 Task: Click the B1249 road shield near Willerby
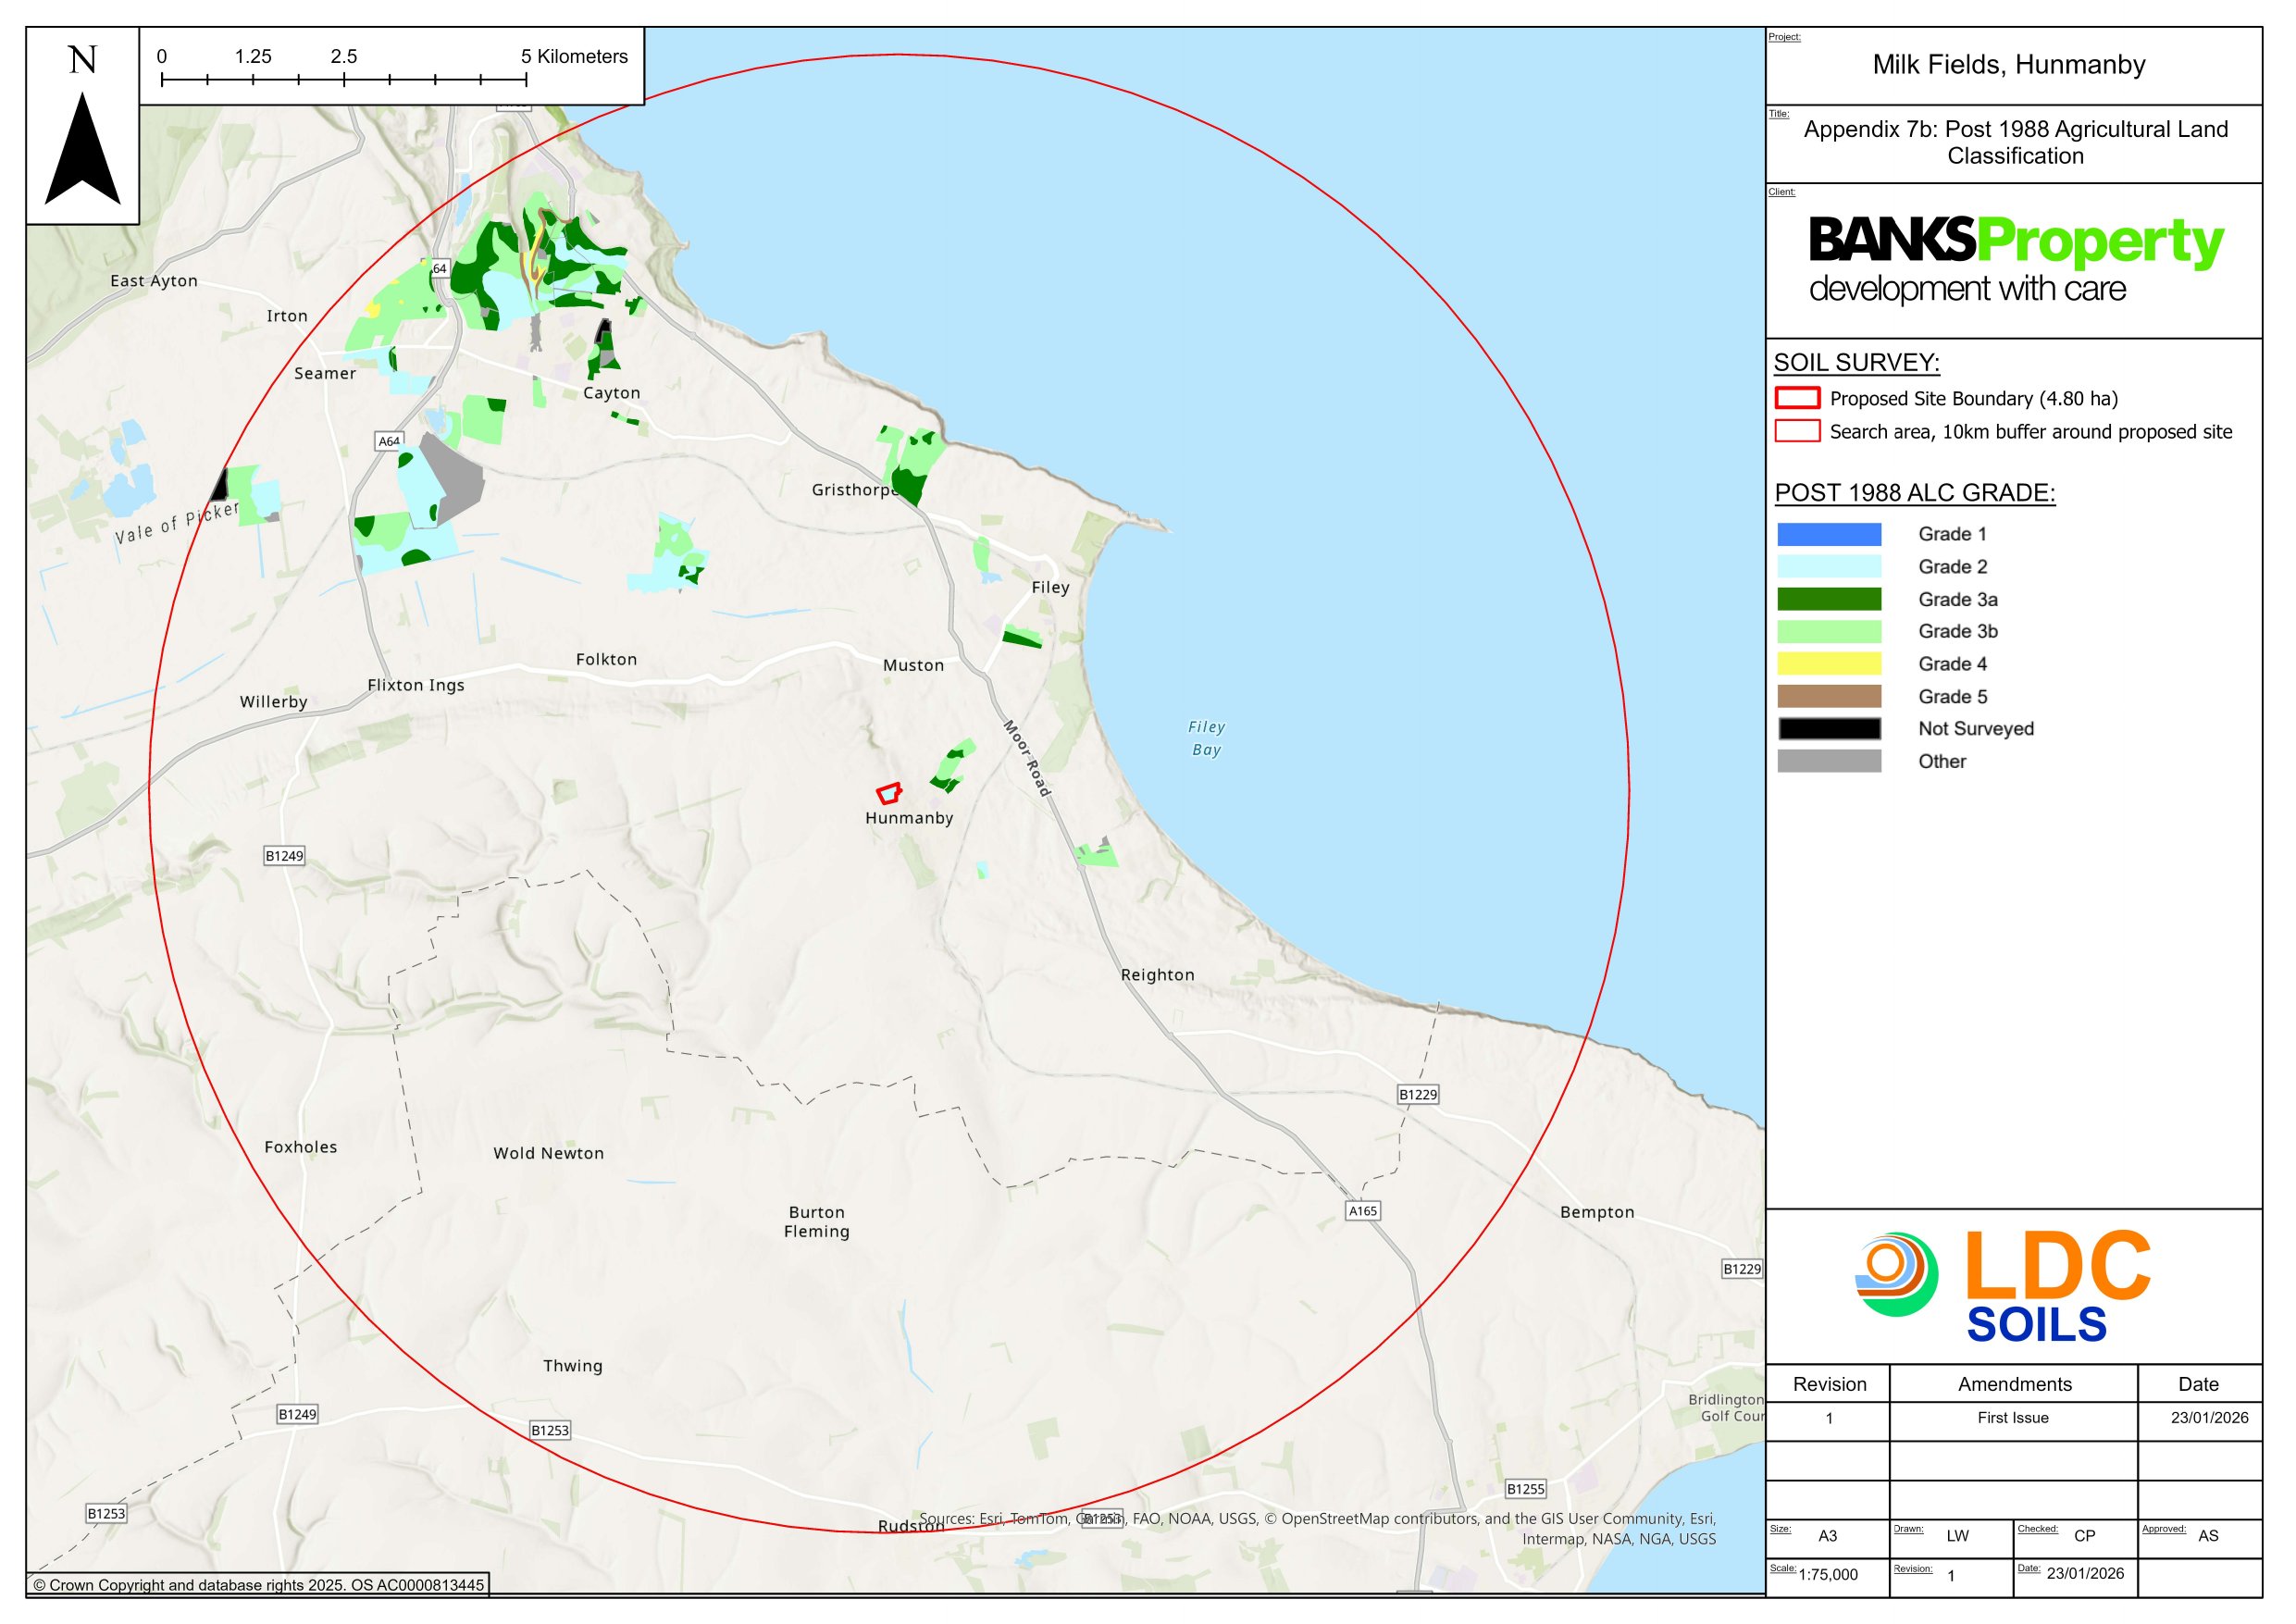point(284,856)
